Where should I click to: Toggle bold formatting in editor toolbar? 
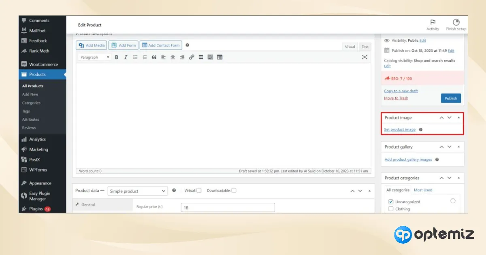116,57
